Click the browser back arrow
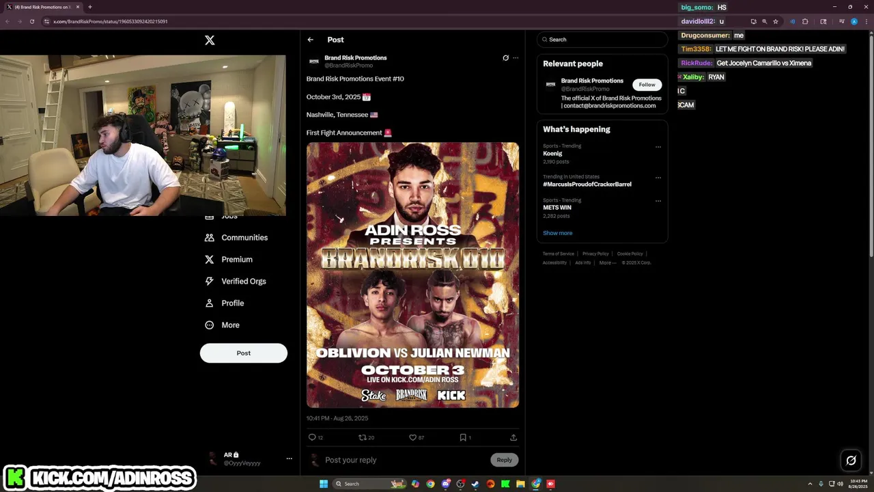The image size is (874, 492). pyautogui.click(x=8, y=21)
